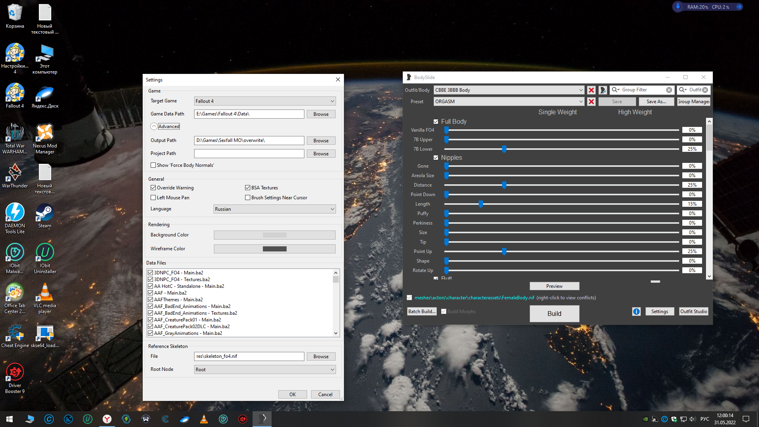Open Outfit Studio
Screen dimensions: 759x427
(693, 312)
